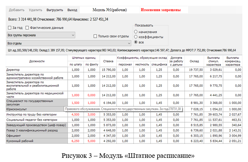Select the все radio button
The image size is (248, 162).
(x=136, y=42)
